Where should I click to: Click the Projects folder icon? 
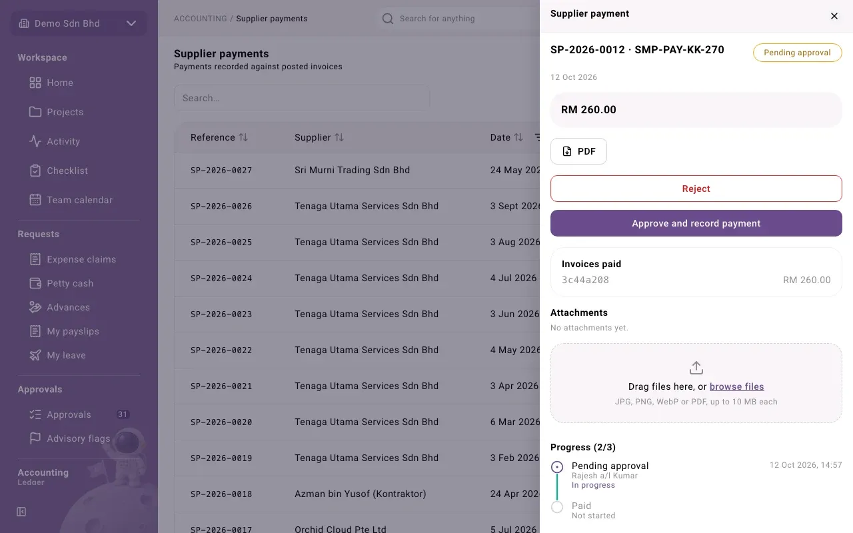coord(35,112)
